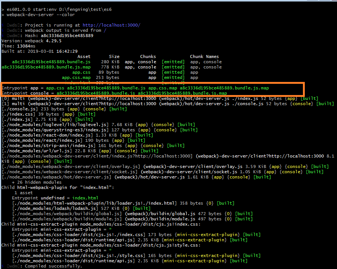The image size is (337, 269).
Task: Click the react-dom/index.js 1.33 KiB line
Action: point(78,135)
